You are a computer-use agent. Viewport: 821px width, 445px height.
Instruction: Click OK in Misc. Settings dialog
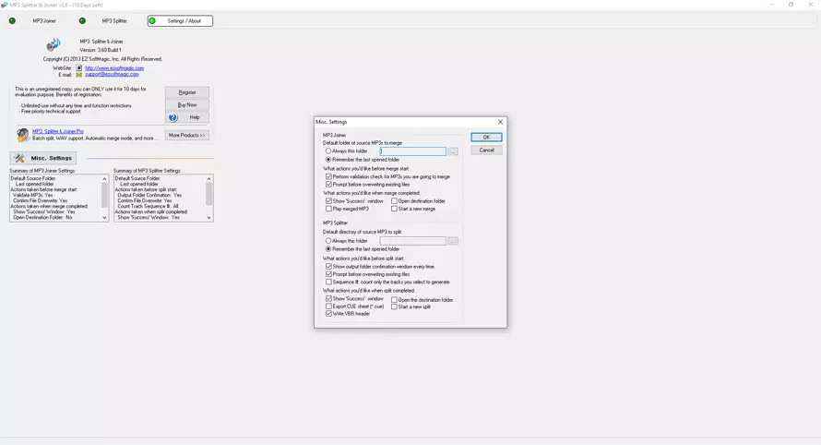coord(486,138)
